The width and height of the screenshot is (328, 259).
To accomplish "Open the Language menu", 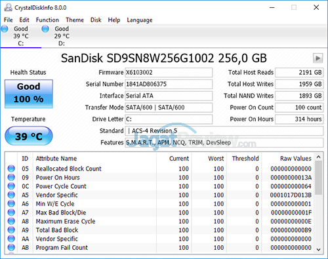I will pyautogui.click(x=140, y=20).
